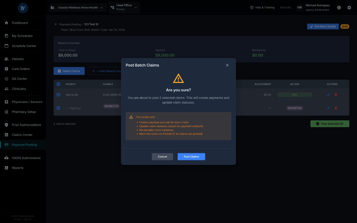Cancel the post batch confirmation
Screen dimensions: 357x223
[x=162, y=156]
